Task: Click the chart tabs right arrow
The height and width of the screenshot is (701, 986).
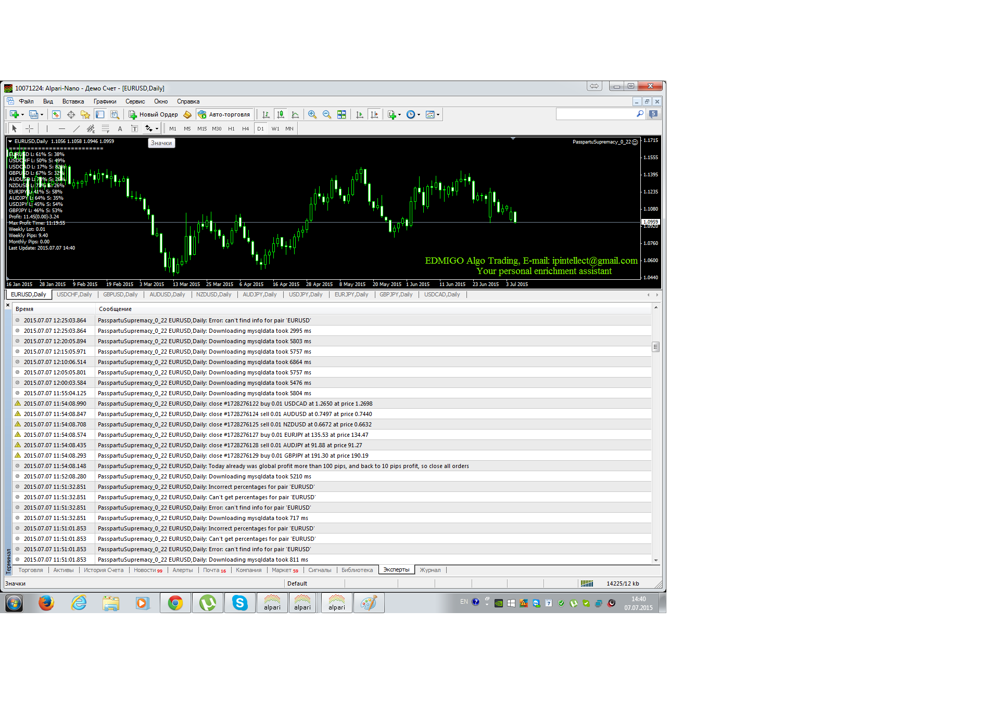Action: click(657, 295)
